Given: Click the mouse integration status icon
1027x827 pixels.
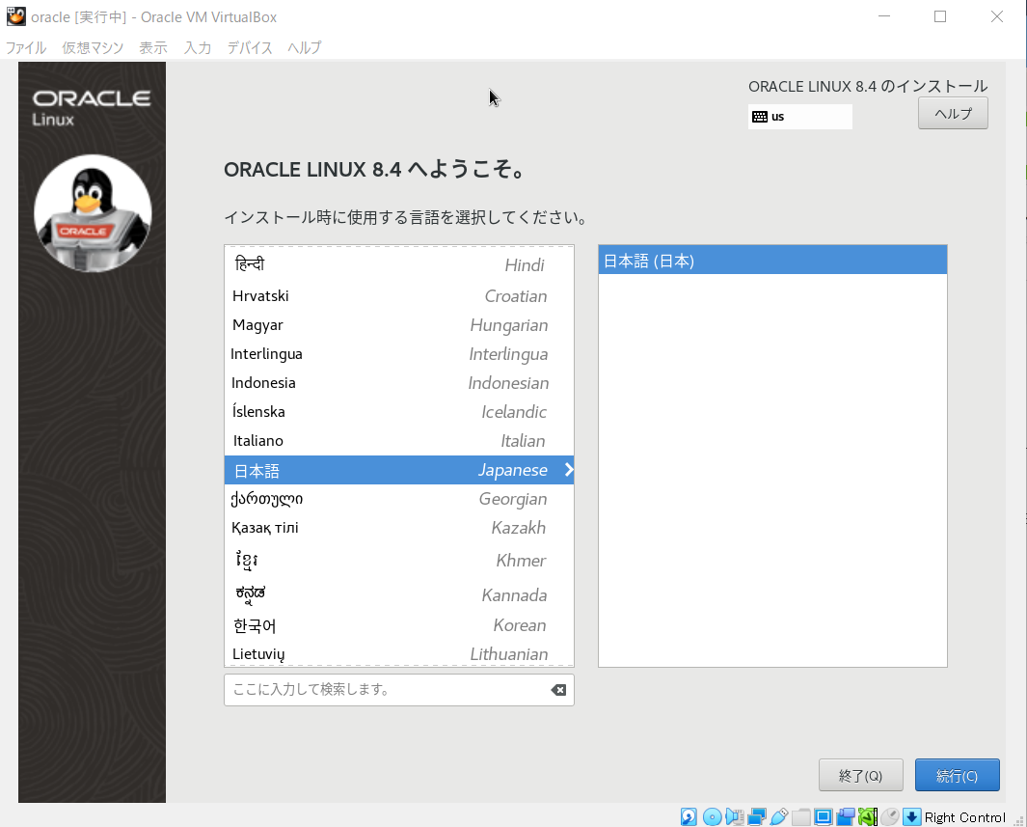Looking at the screenshot, I should coord(890,816).
